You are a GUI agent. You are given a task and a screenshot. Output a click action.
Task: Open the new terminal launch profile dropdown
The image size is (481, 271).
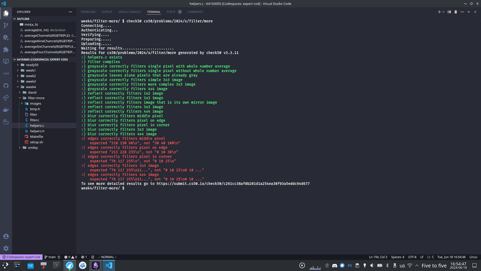(444, 12)
